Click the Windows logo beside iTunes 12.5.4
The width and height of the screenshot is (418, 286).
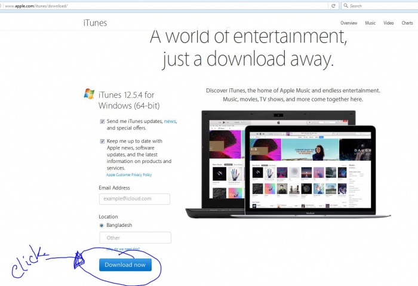click(89, 94)
